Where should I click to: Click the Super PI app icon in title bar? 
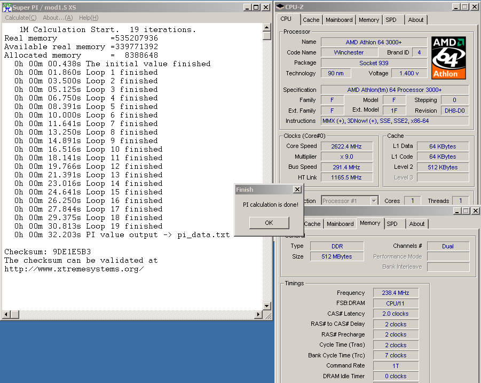pos(7,7)
